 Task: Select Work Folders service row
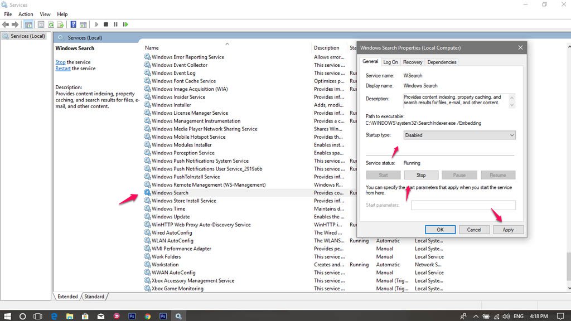coord(166,257)
